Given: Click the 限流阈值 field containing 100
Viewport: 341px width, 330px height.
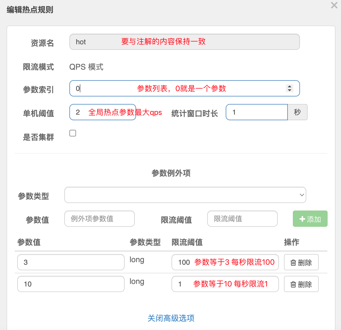Looking at the screenshot, I should click(225, 262).
